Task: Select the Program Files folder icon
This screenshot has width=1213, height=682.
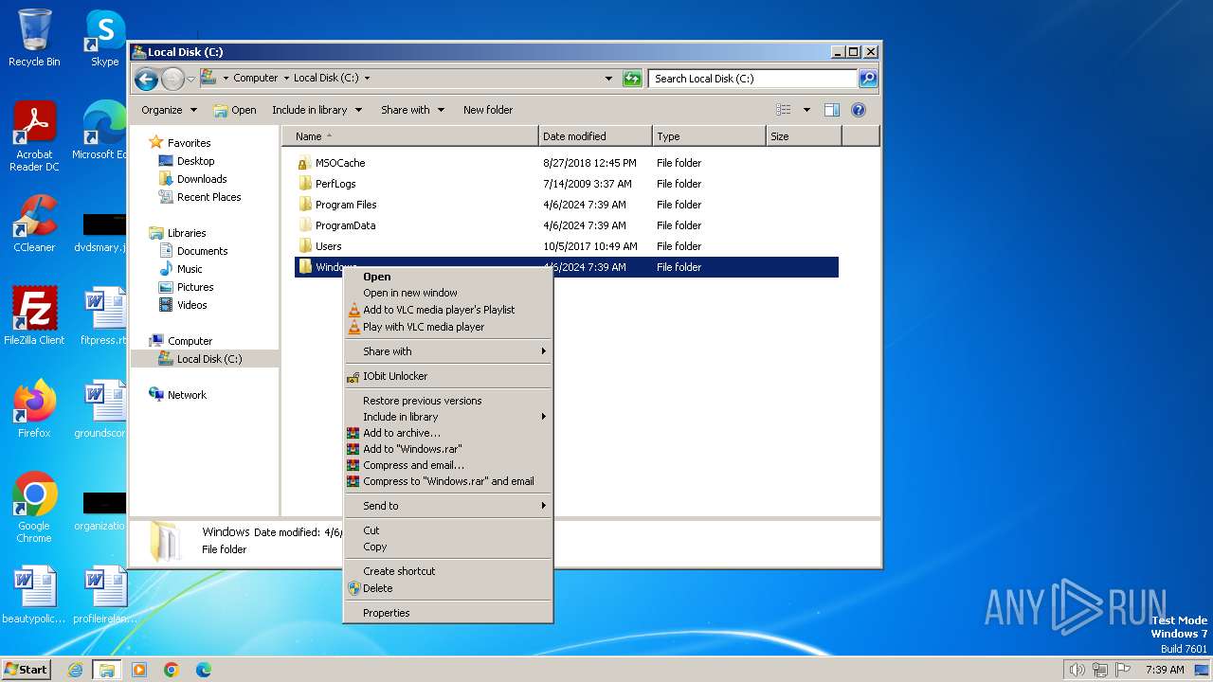Action: pyautogui.click(x=304, y=205)
